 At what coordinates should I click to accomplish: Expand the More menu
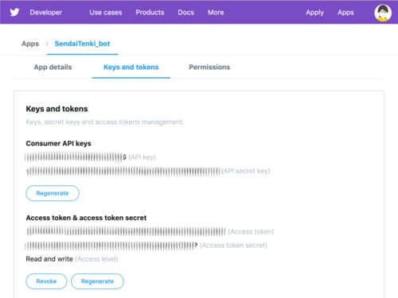[216, 13]
